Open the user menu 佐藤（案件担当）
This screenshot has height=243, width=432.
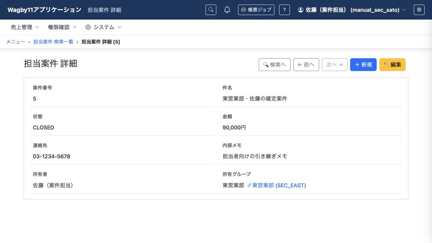[352, 10]
